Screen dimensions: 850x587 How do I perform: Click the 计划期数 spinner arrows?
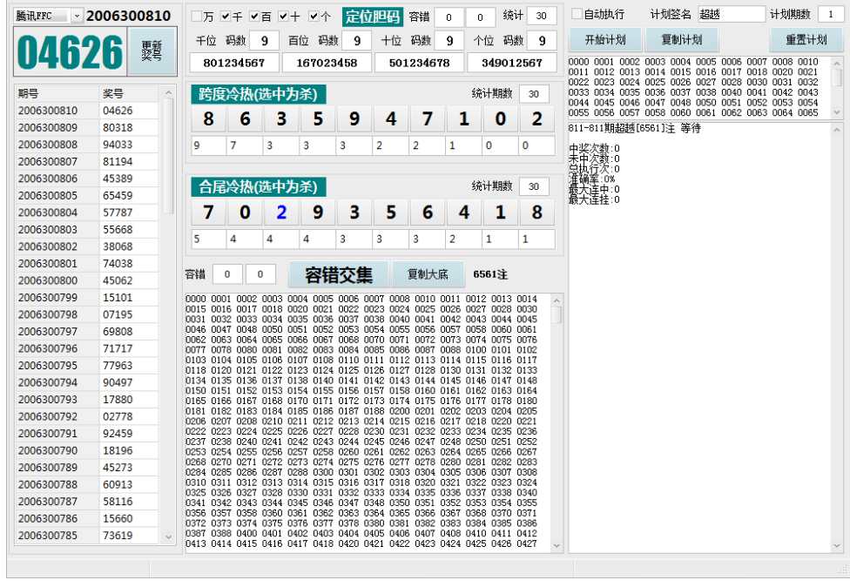pyautogui.click(x=837, y=14)
